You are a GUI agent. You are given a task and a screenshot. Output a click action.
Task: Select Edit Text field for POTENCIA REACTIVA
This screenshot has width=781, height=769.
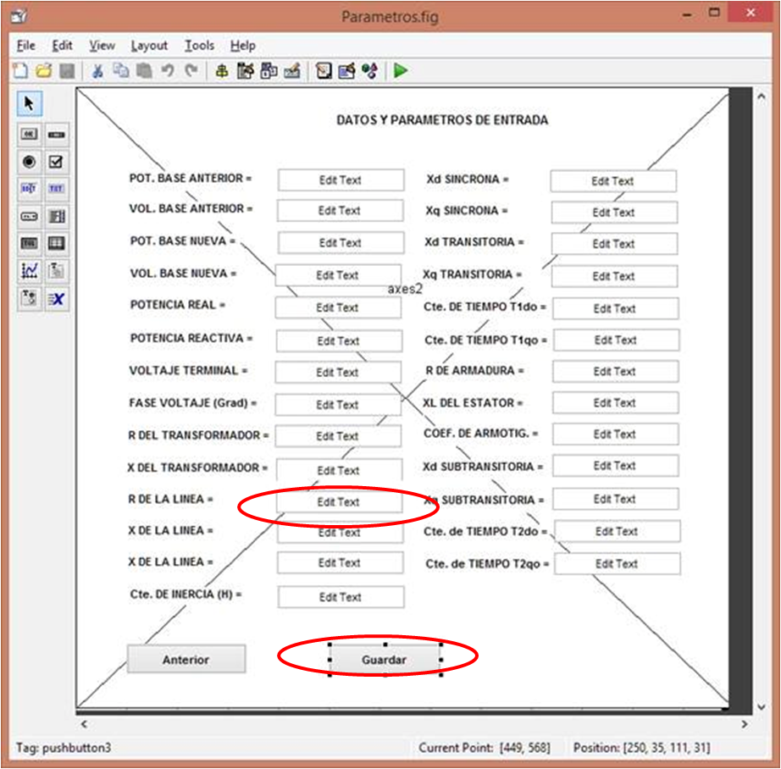[339, 341]
